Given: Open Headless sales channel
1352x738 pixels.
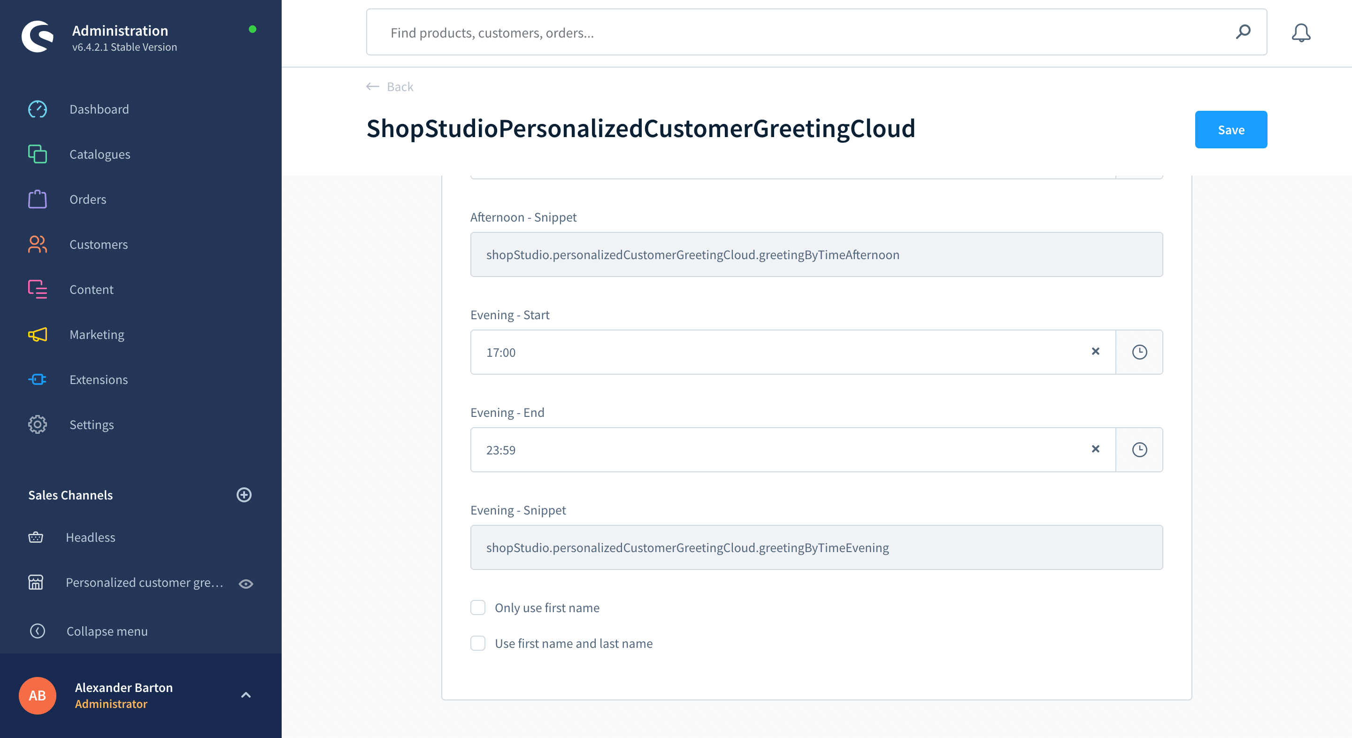Looking at the screenshot, I should (91, 537).
